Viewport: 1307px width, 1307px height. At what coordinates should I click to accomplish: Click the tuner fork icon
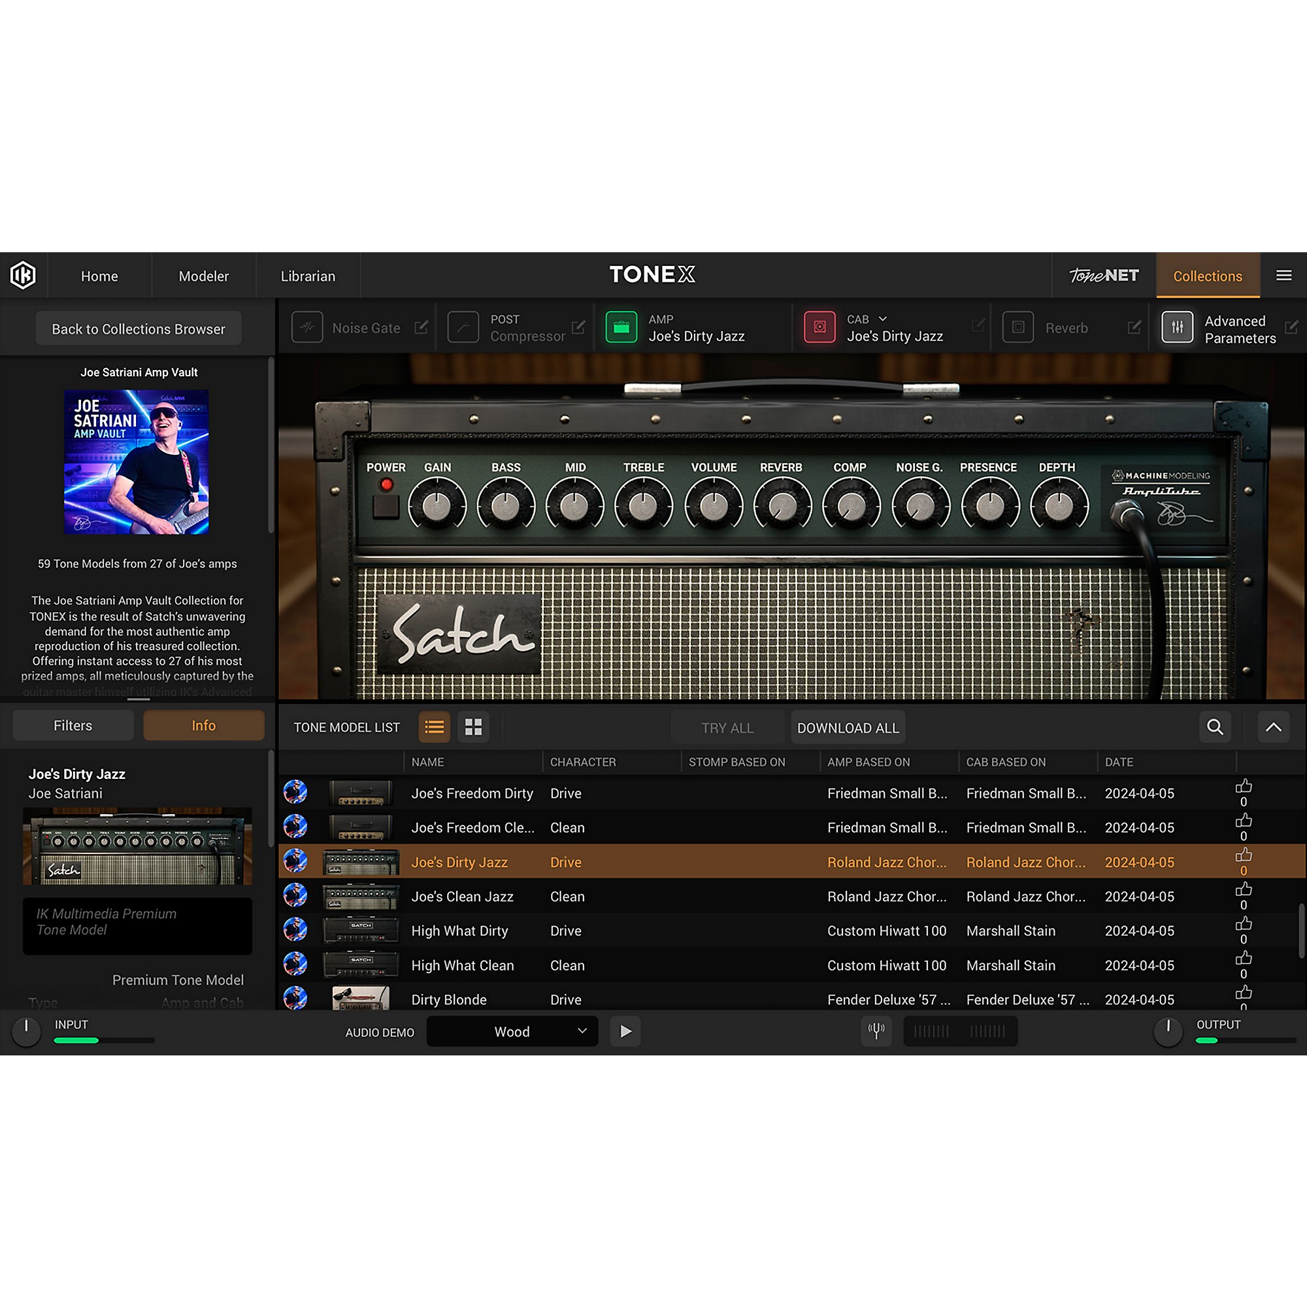tap(876, 1031)
